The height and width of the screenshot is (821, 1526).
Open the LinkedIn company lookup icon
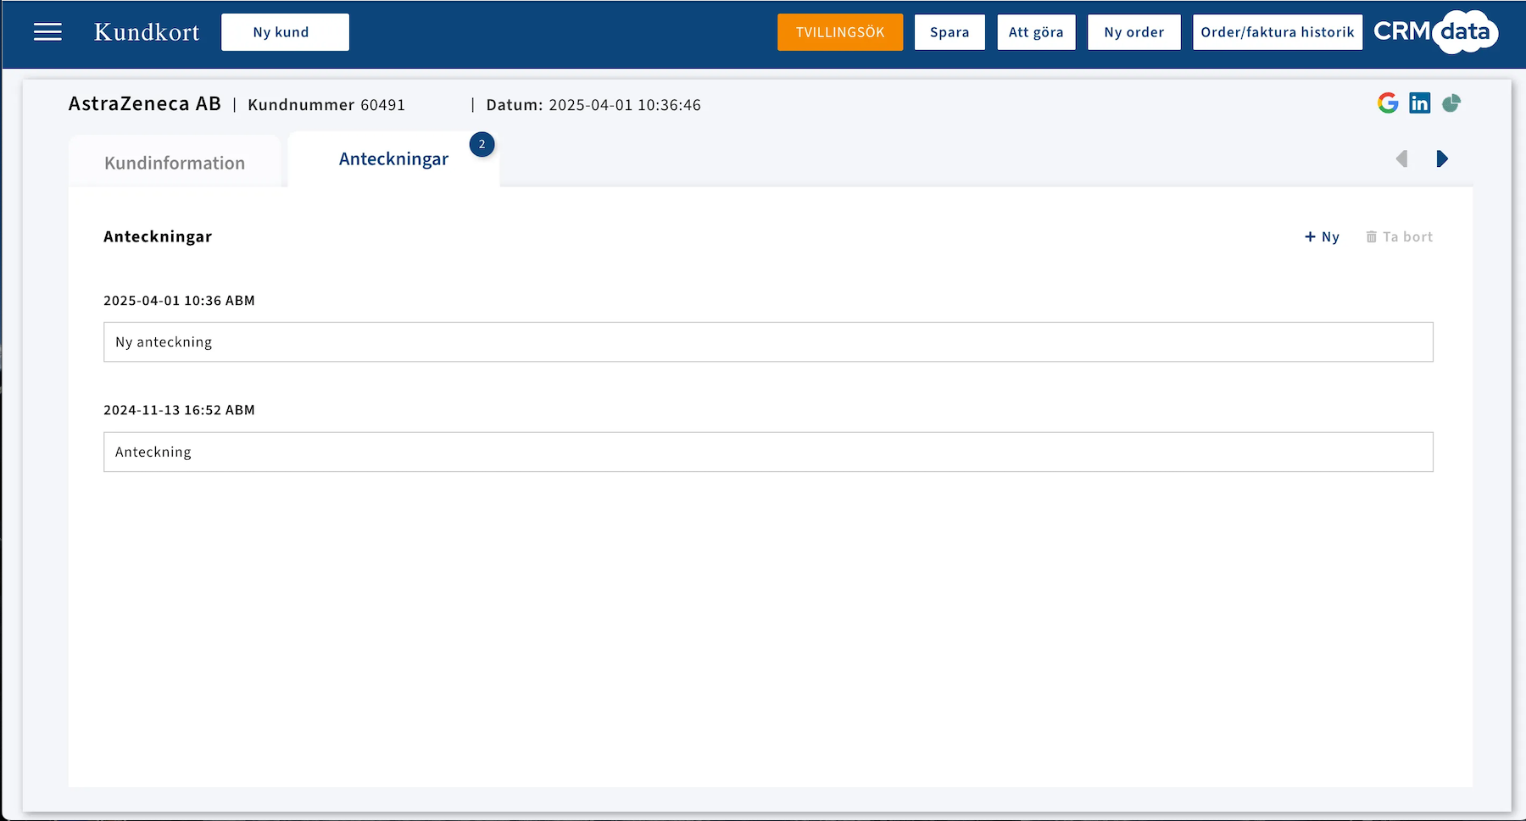tap(1419, 103)
